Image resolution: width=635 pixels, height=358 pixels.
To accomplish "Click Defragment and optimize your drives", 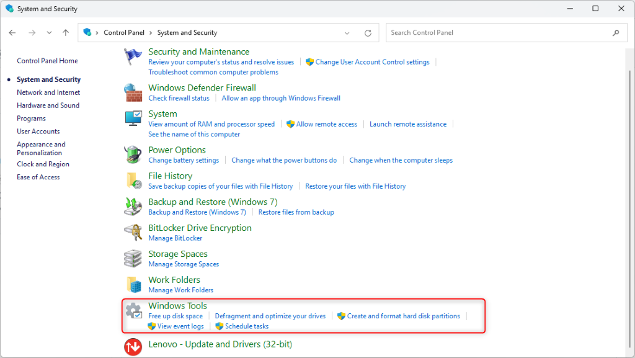I will point(270,316).
